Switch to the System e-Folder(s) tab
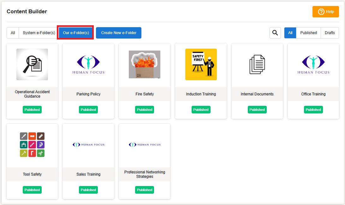The height and width of the screenshot is (205, 345). pyautogui.click(x=39, y=33)
